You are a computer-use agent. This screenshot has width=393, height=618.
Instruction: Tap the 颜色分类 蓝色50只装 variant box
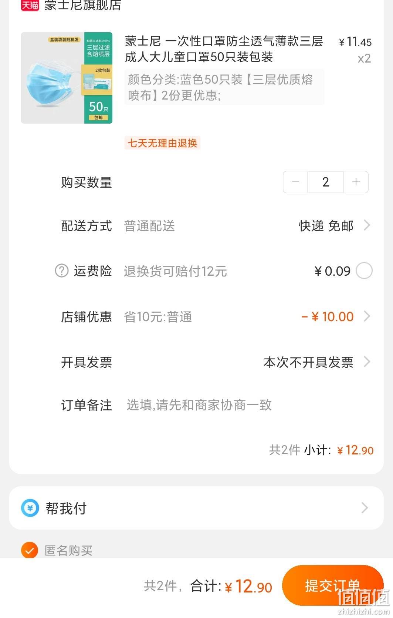point(224,87)
